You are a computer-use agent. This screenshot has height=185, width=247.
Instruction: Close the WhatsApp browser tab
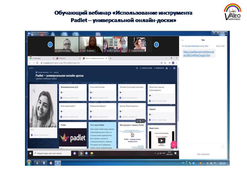click(x=53, y=58)
